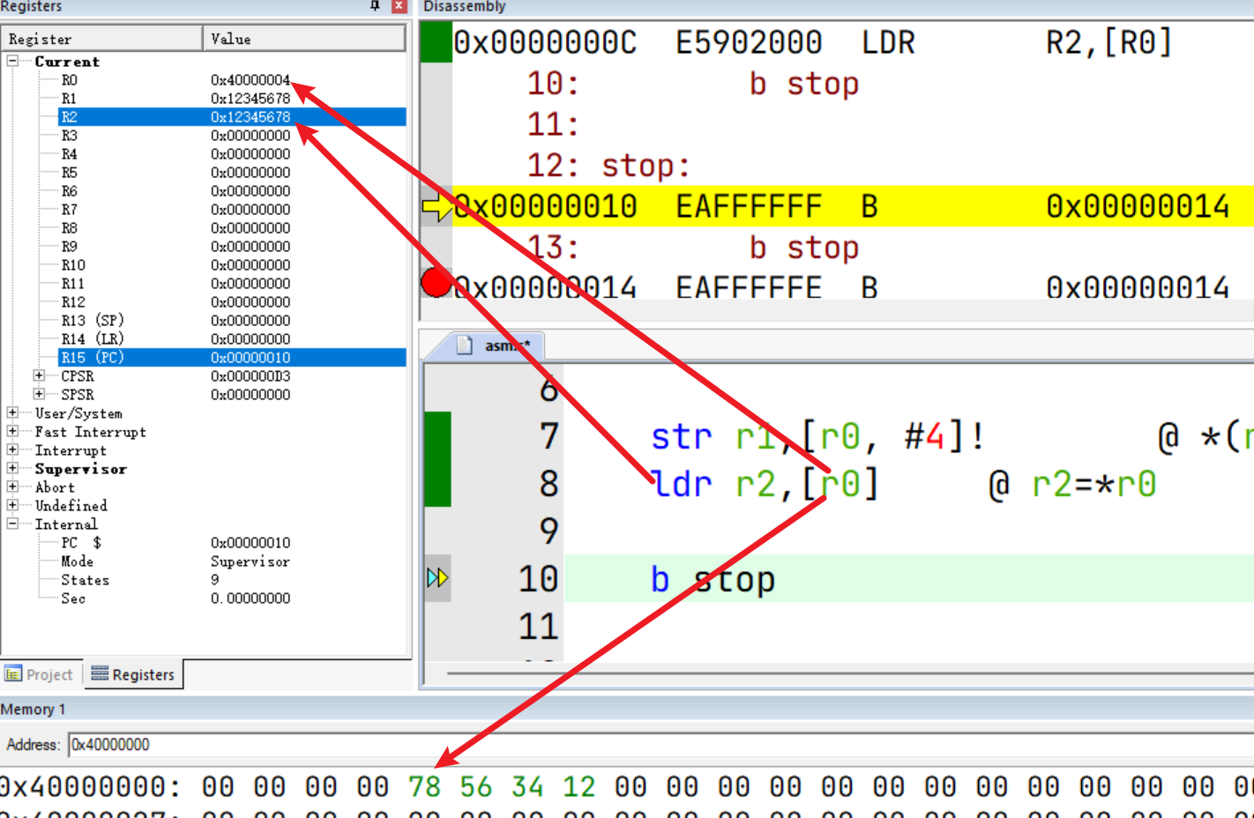Click the Disassembly window title
Viewport: 1254px width, 818px height.
point(465,6)
